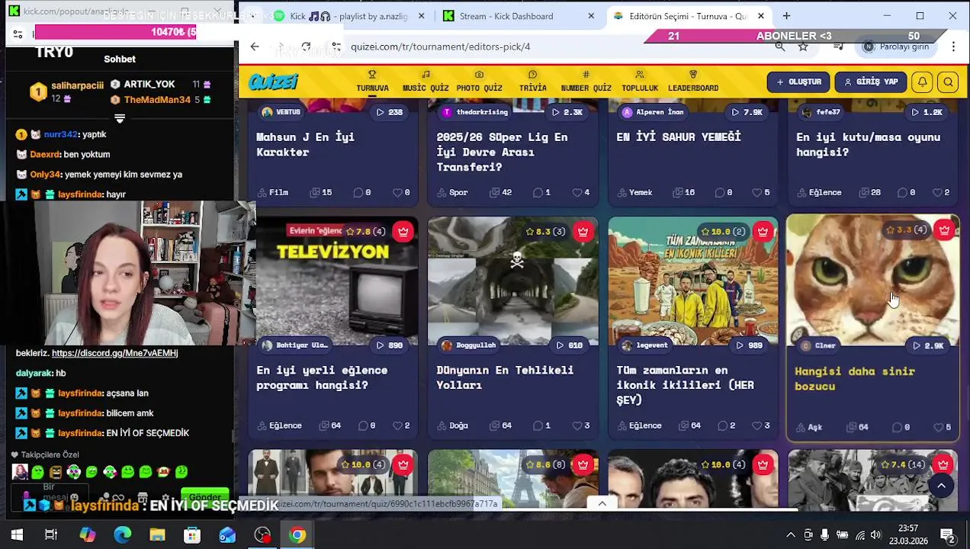Open author Doggyullah profile
970x549 pixels.
(469, 345)
